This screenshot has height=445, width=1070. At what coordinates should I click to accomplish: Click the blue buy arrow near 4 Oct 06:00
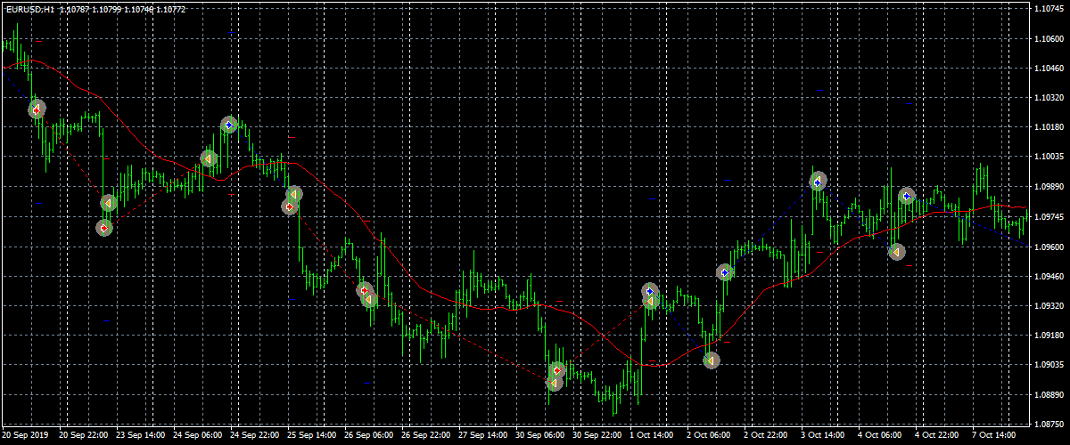(x=906, y=196)
